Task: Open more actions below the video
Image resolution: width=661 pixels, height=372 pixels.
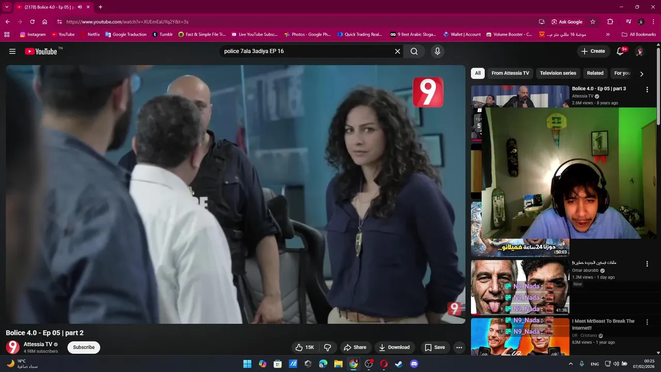Action: pos(459,347)
